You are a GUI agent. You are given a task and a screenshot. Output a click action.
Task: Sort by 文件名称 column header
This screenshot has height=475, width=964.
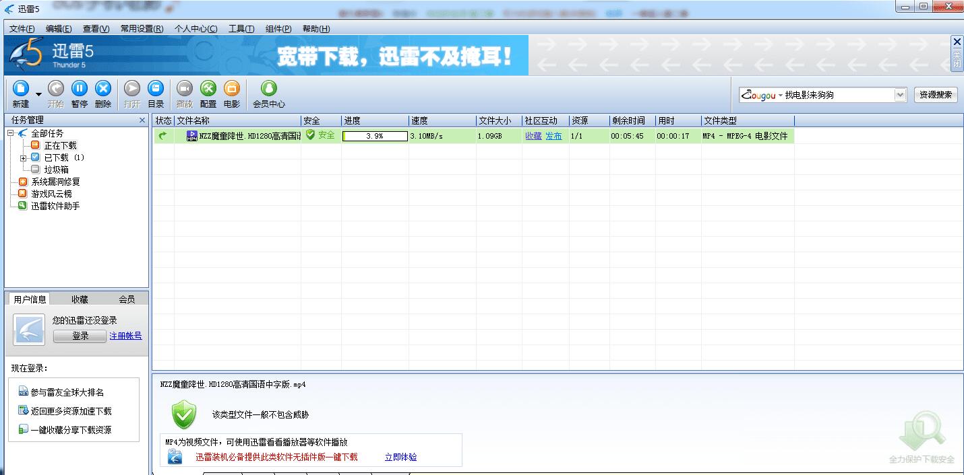pyautogui.click(x=237, y=120)
